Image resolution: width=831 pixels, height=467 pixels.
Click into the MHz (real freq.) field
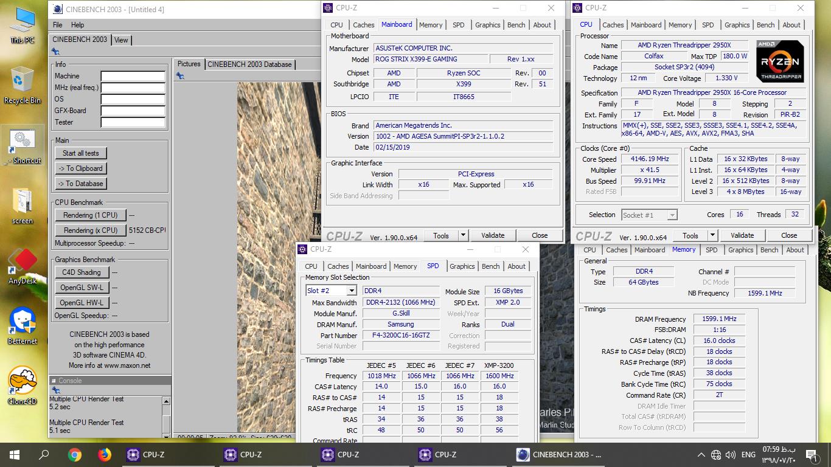click(133, 88)
